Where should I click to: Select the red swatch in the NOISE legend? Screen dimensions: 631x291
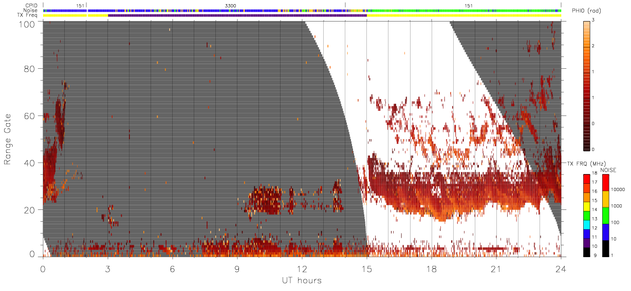(606, 183)
